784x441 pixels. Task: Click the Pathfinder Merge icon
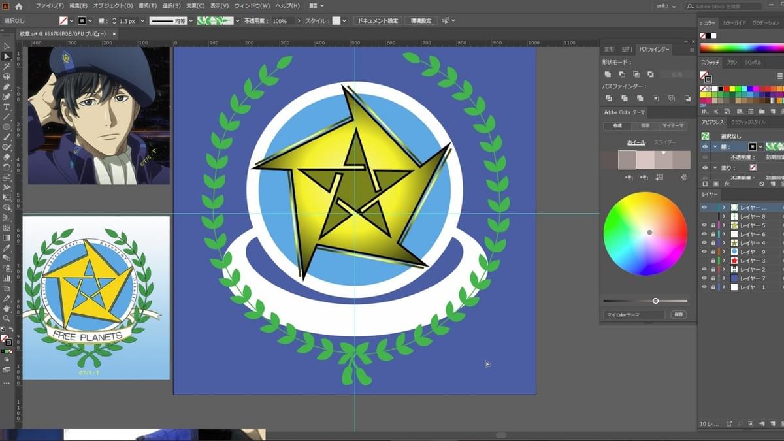(640, 98)
